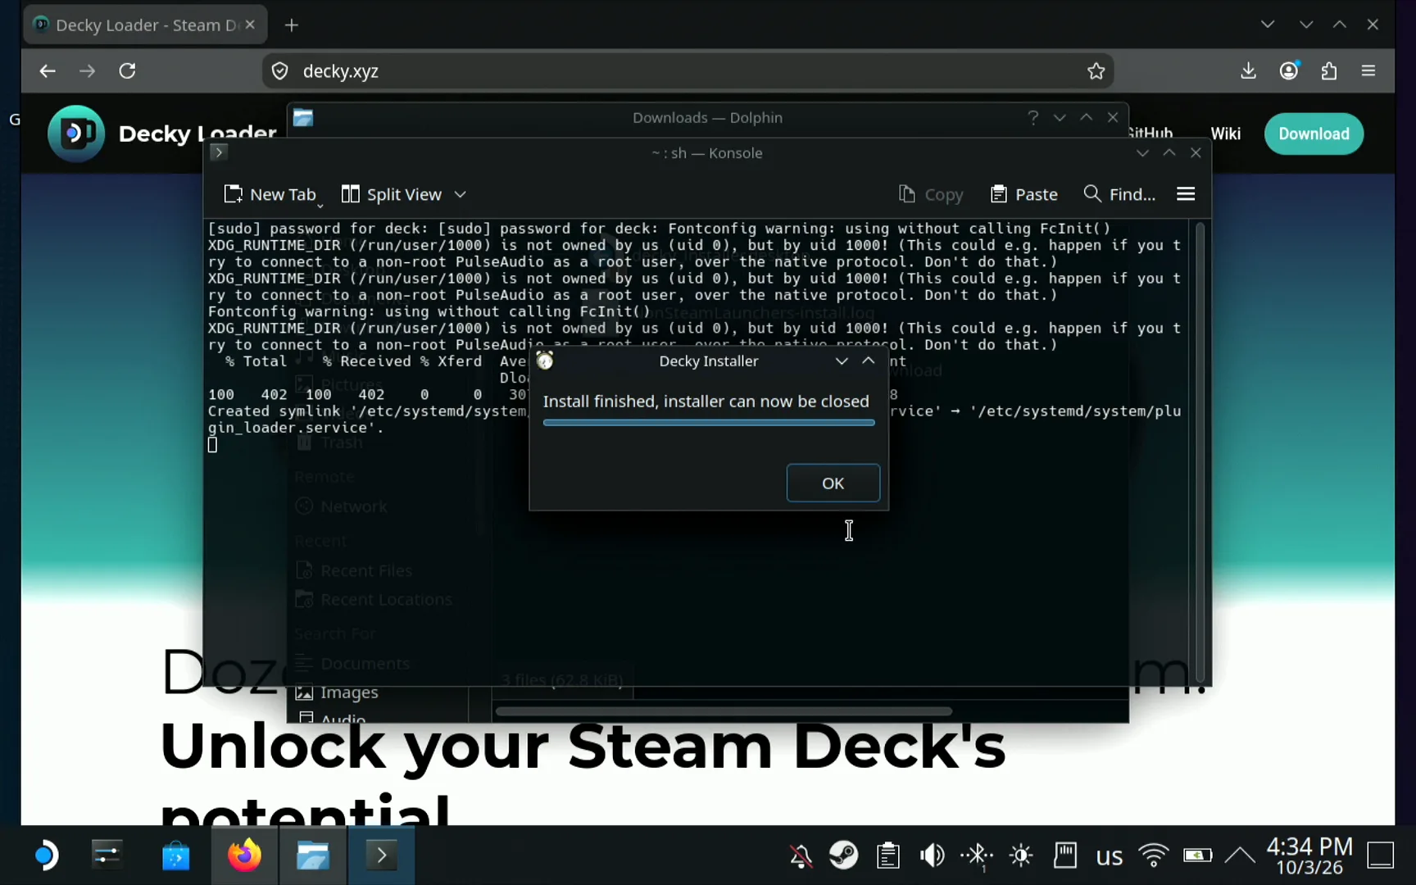This screenshot has width=1416, height=885.
Task: Open the Steam tray icon
Action: click(x=843, y=855)
